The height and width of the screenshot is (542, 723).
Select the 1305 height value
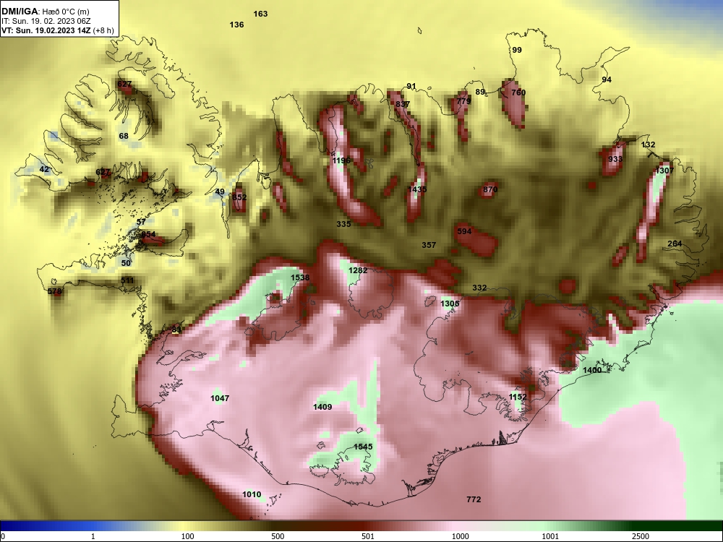(x=450, y=304)
